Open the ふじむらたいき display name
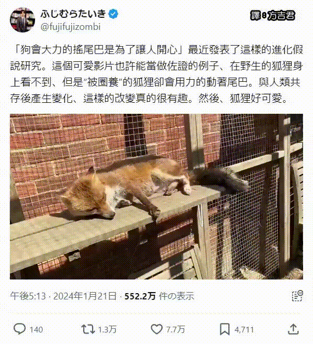The width and height of the screenshot is (313, 344). pos(73,14)
